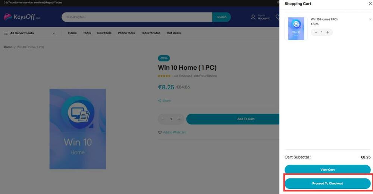Click the Search button
Viewport: 373px width, 194px height.
(x=222, y=17)
